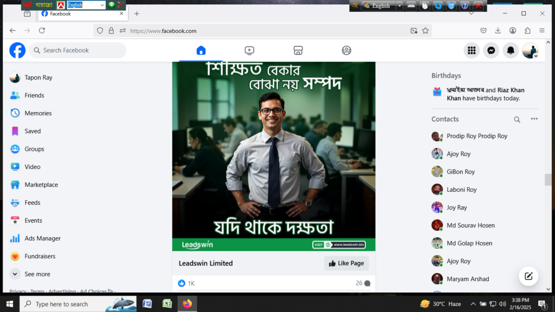Screen dimensions: 555x312
Task: Open Avro help
Action: (x=464, y=5)
